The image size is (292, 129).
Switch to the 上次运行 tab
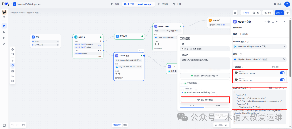pos(244,34)
